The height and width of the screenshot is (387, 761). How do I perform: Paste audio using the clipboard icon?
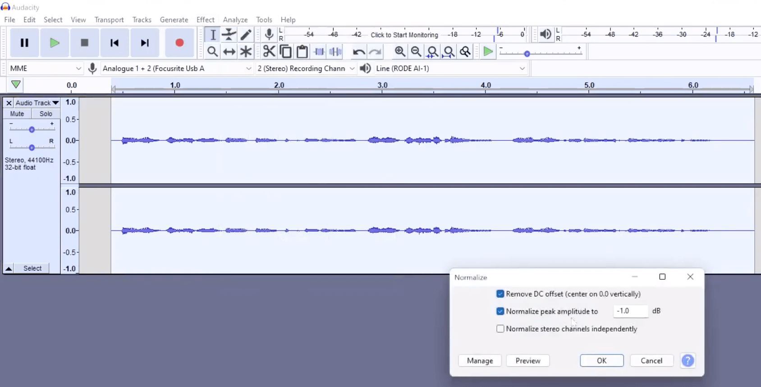coord(302,51)
